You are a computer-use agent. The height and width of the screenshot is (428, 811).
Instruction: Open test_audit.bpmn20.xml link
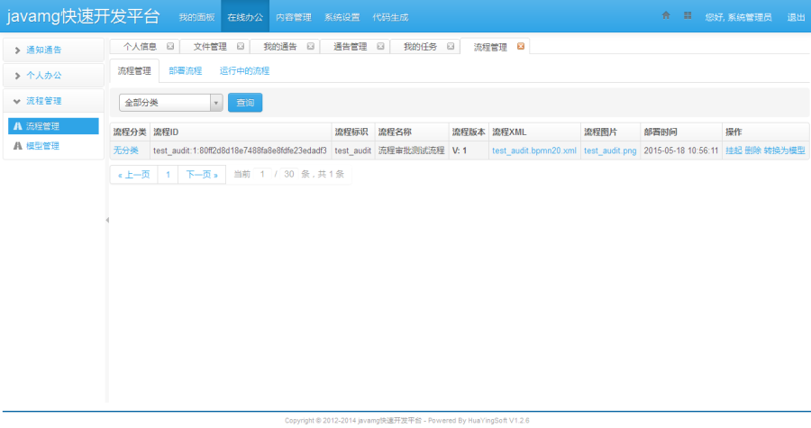[534, 150]
